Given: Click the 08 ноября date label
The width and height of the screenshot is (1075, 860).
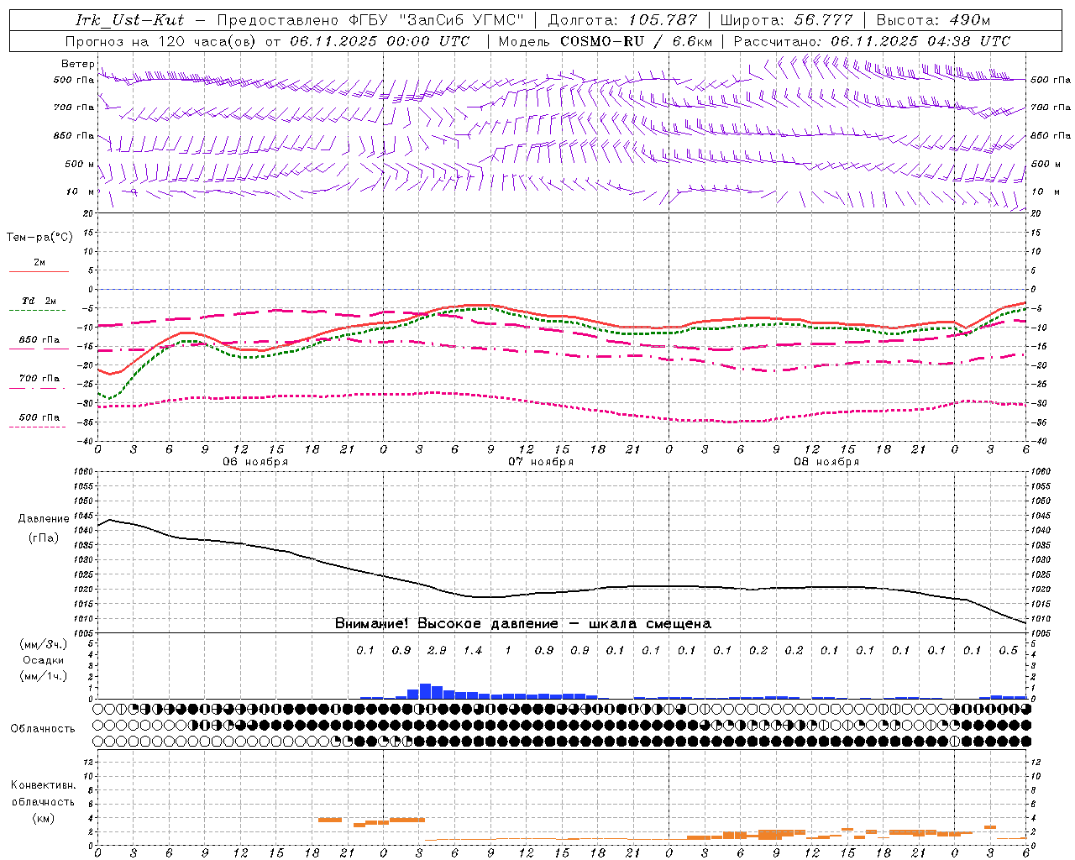Looking at the screenshot, I should coord(826,462).
